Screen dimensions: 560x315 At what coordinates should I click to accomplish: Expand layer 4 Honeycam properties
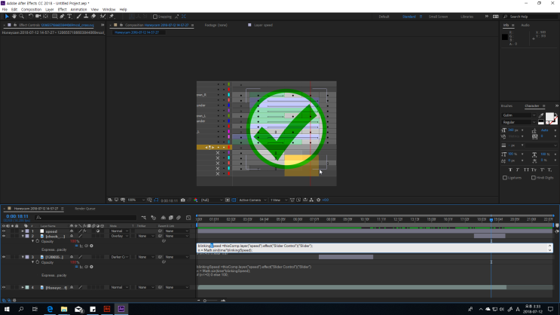(x=23, y=287)
